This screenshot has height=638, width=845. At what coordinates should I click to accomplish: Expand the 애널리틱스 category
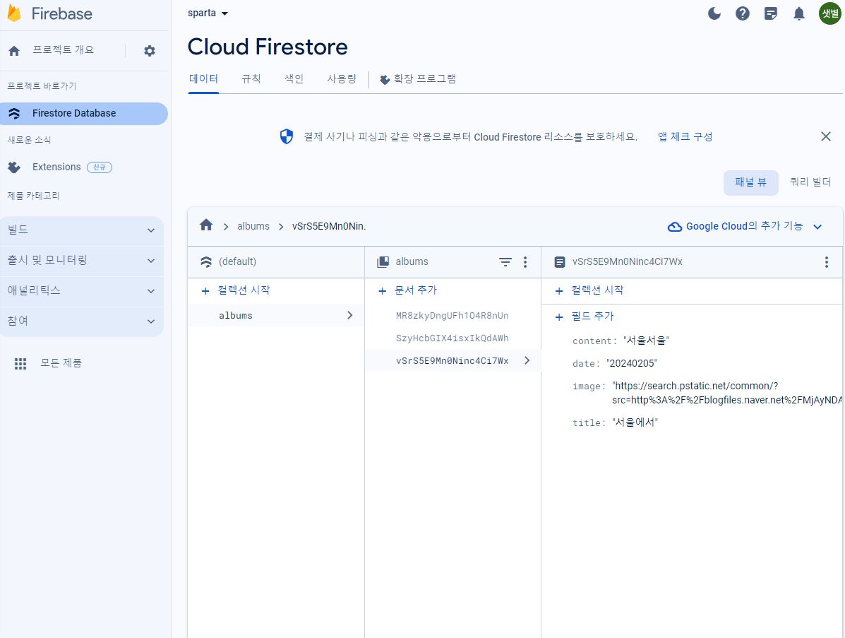[82, 290]
